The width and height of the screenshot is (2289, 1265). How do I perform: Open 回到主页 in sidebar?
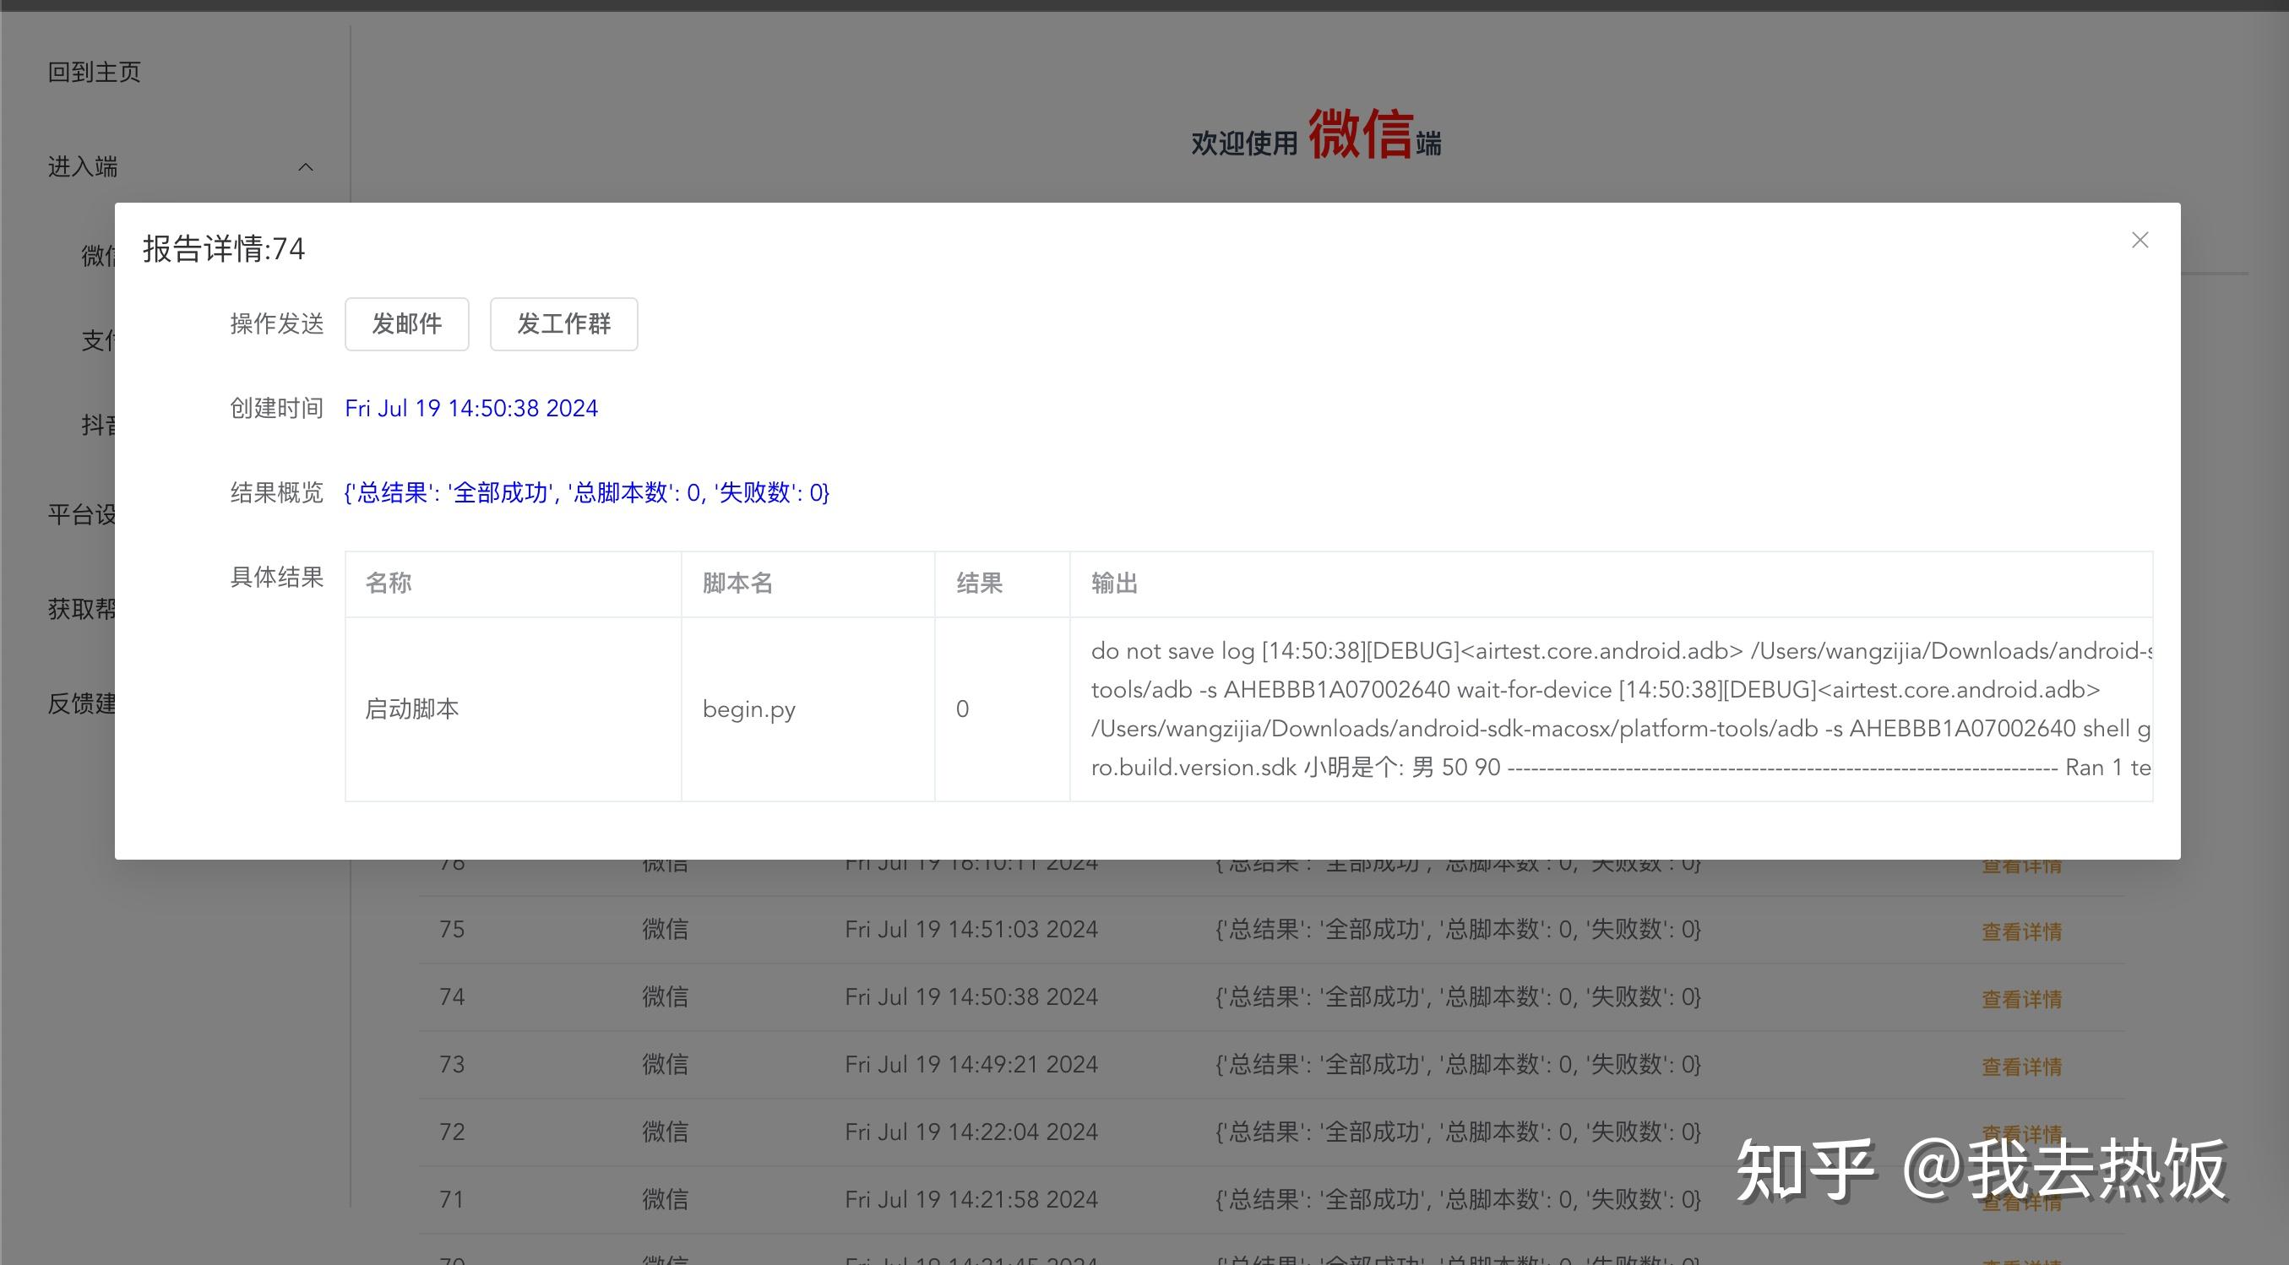pyautogui.click(x=95, y=72)
